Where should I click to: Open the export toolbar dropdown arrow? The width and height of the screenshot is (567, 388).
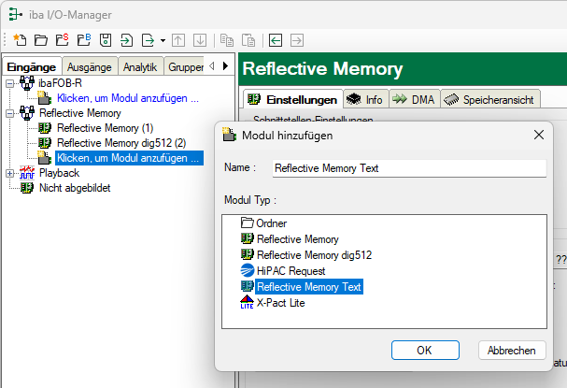(x=163, y=40)
